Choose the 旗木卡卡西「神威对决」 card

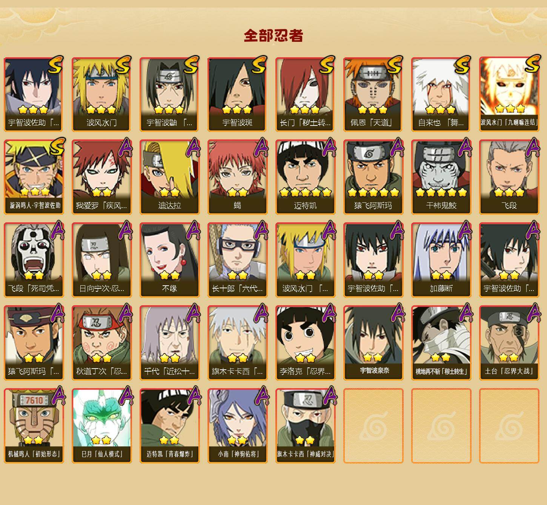click(305, 426)
